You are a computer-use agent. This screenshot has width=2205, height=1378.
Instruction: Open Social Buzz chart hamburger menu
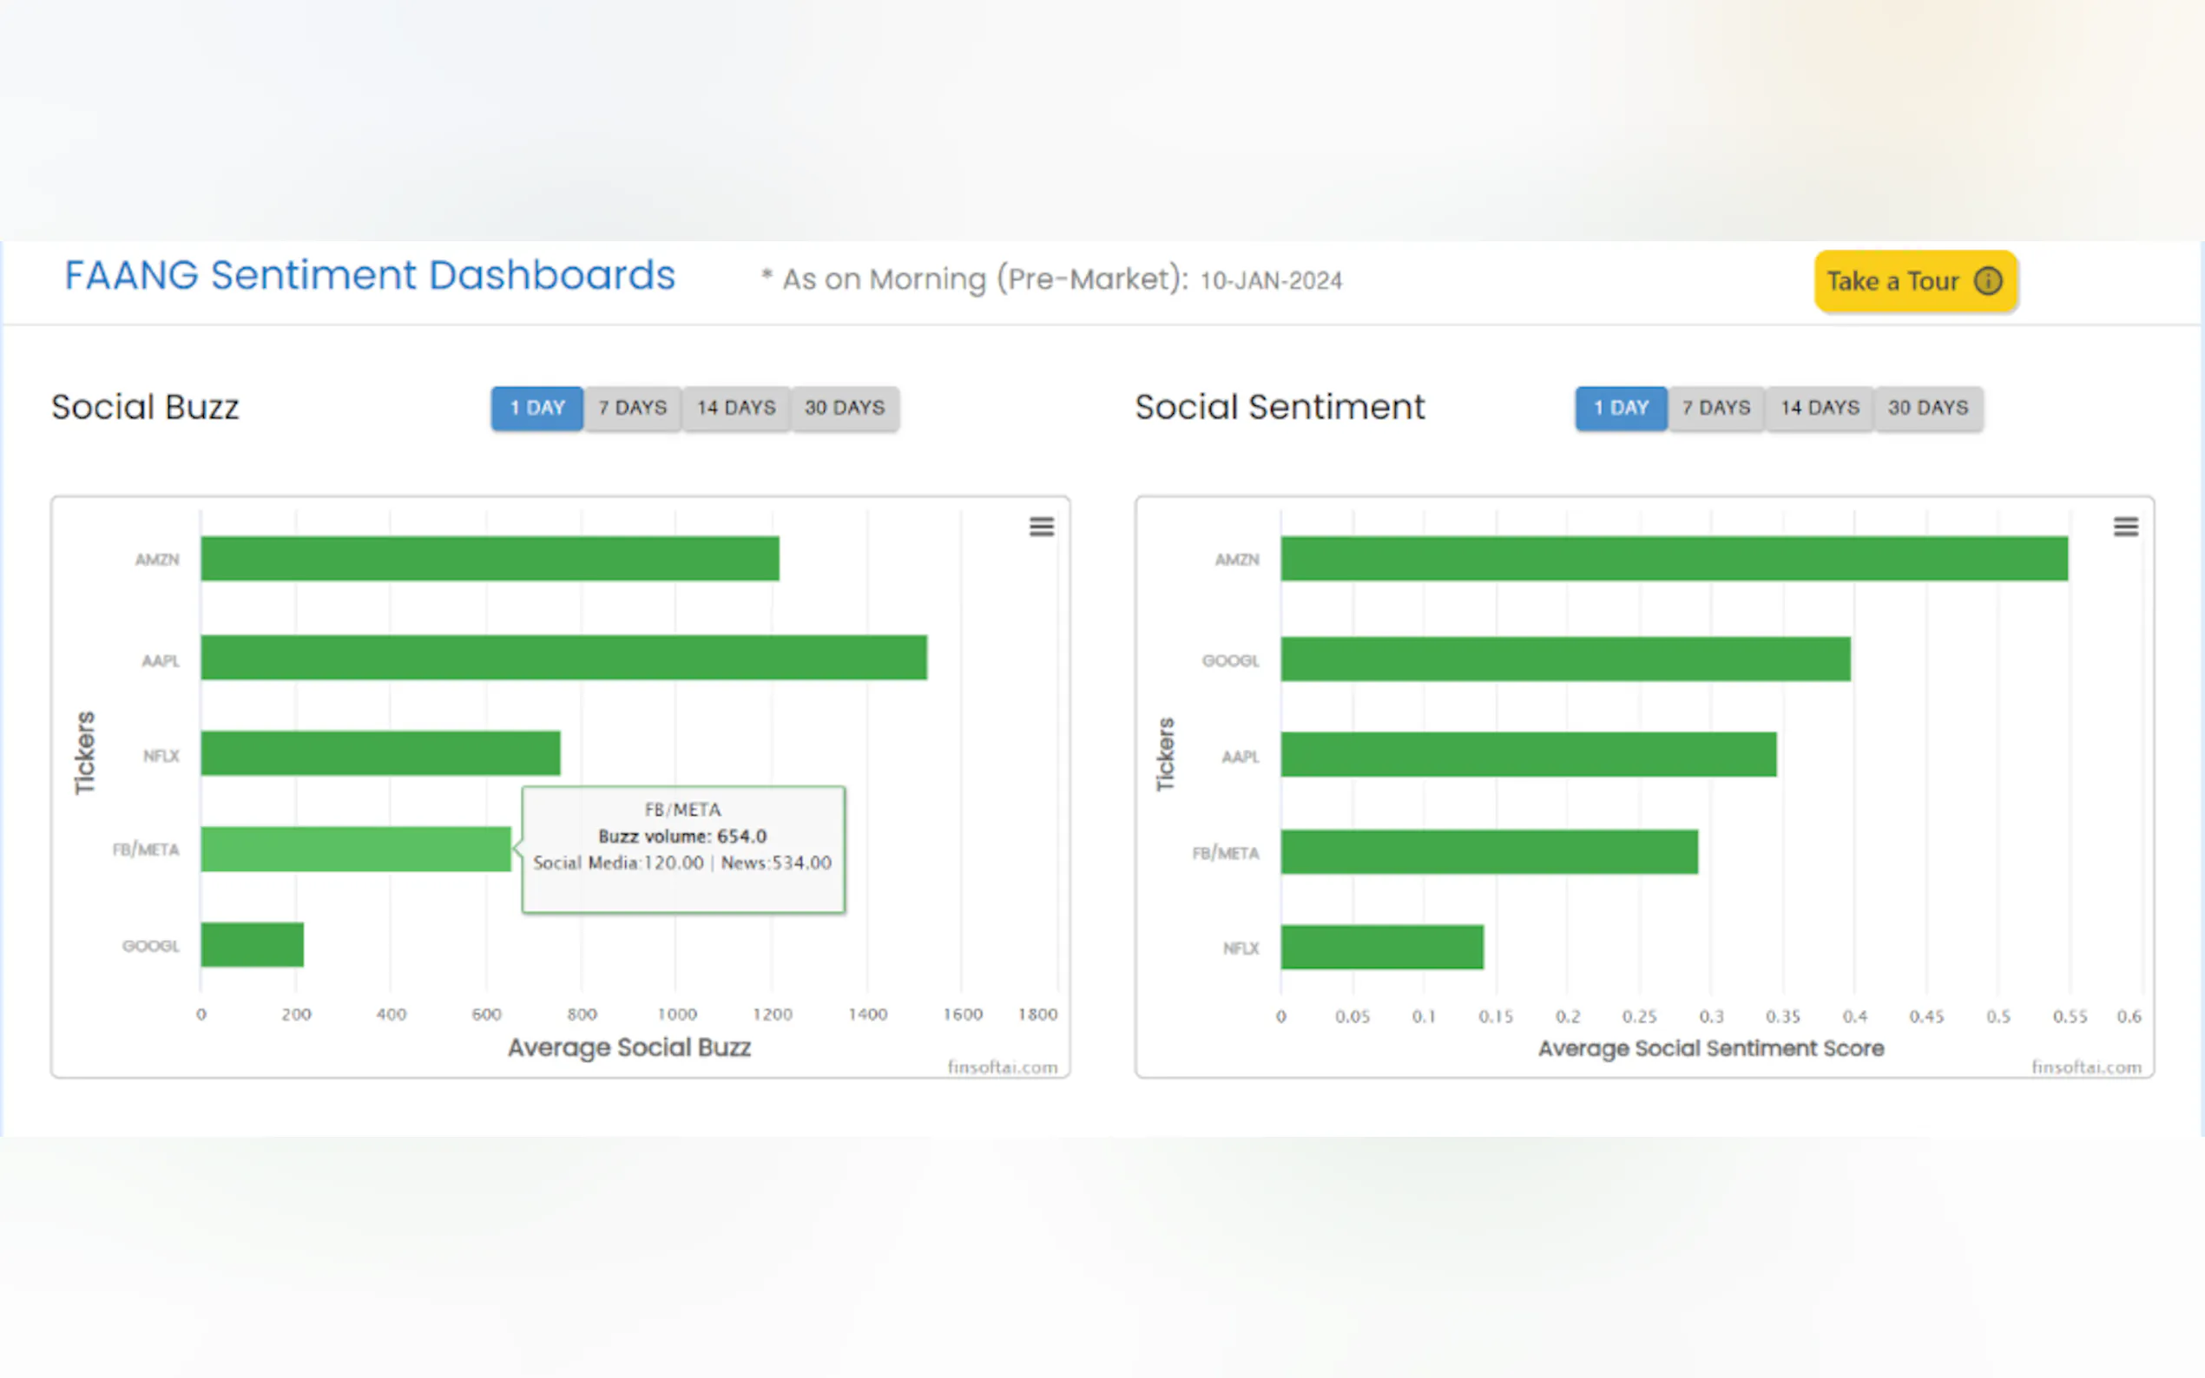coord(1041,527)
